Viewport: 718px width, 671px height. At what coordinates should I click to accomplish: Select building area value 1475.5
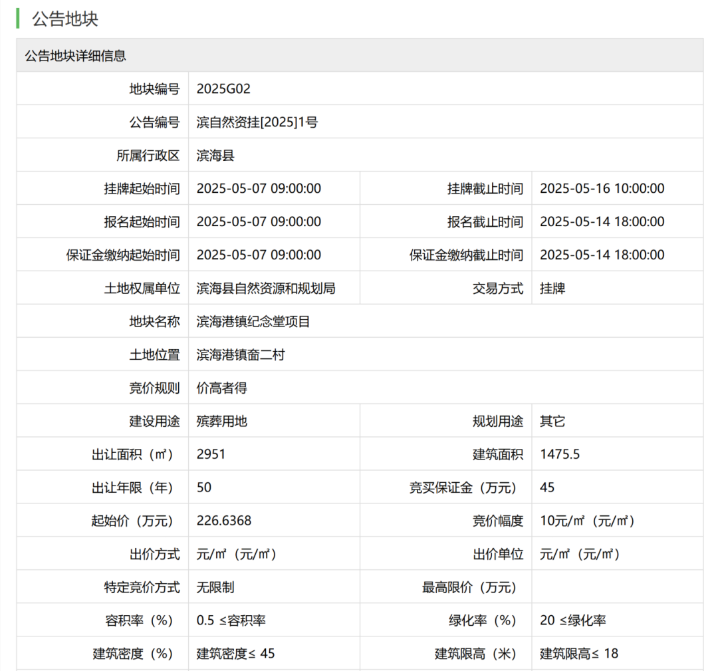(x=560, y=454)
